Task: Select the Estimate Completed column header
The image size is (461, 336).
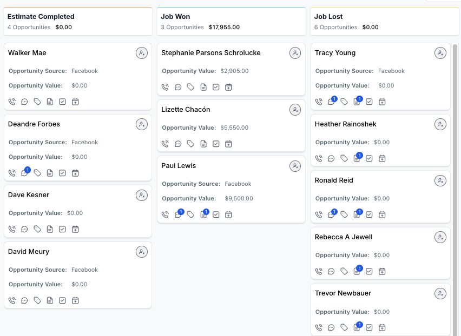Action: tap(78, 22)
